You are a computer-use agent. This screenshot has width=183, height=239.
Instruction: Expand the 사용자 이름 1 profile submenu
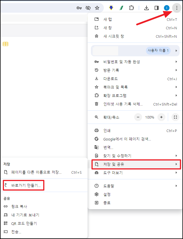point(135,51)
